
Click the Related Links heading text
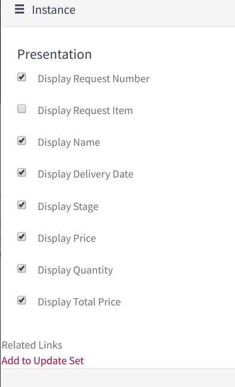[32, 345]
